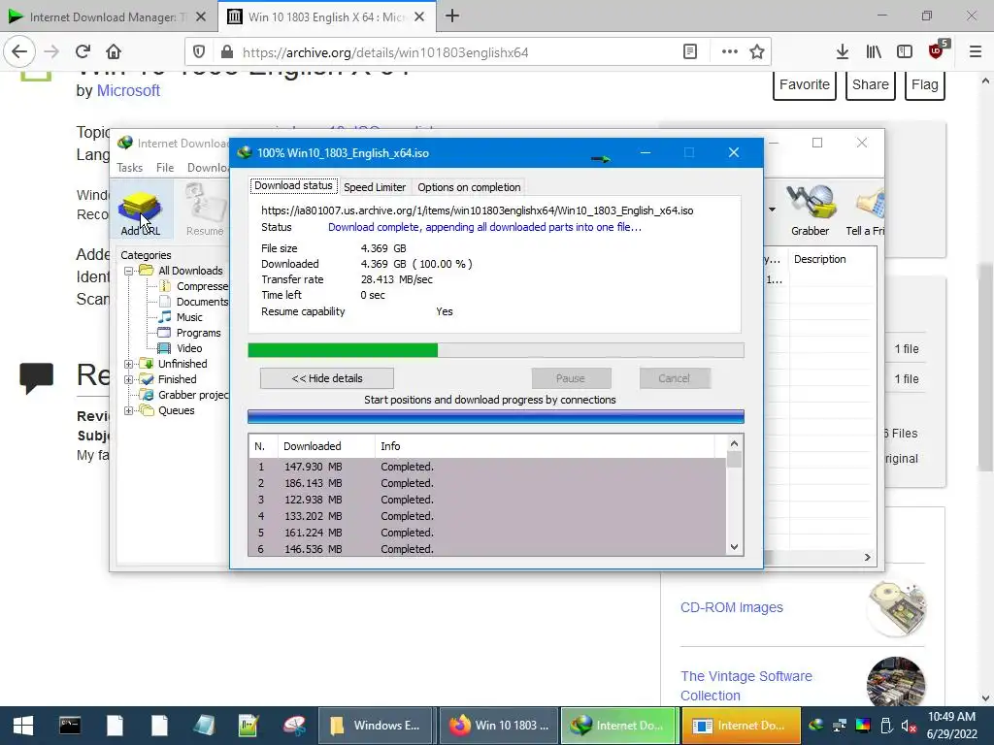Click IDM tray icon in taskbar
The height and width of the screenshot is (745, 994).
pyautogui.click(x=816, y=726)
